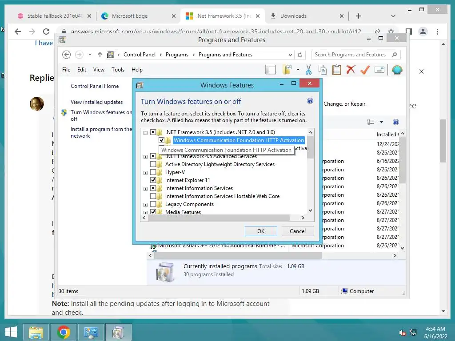Screen dimensions: 455x341
Task: Click Windows Features vertical scrollbar thumb
Action: (x=310, y=147)
